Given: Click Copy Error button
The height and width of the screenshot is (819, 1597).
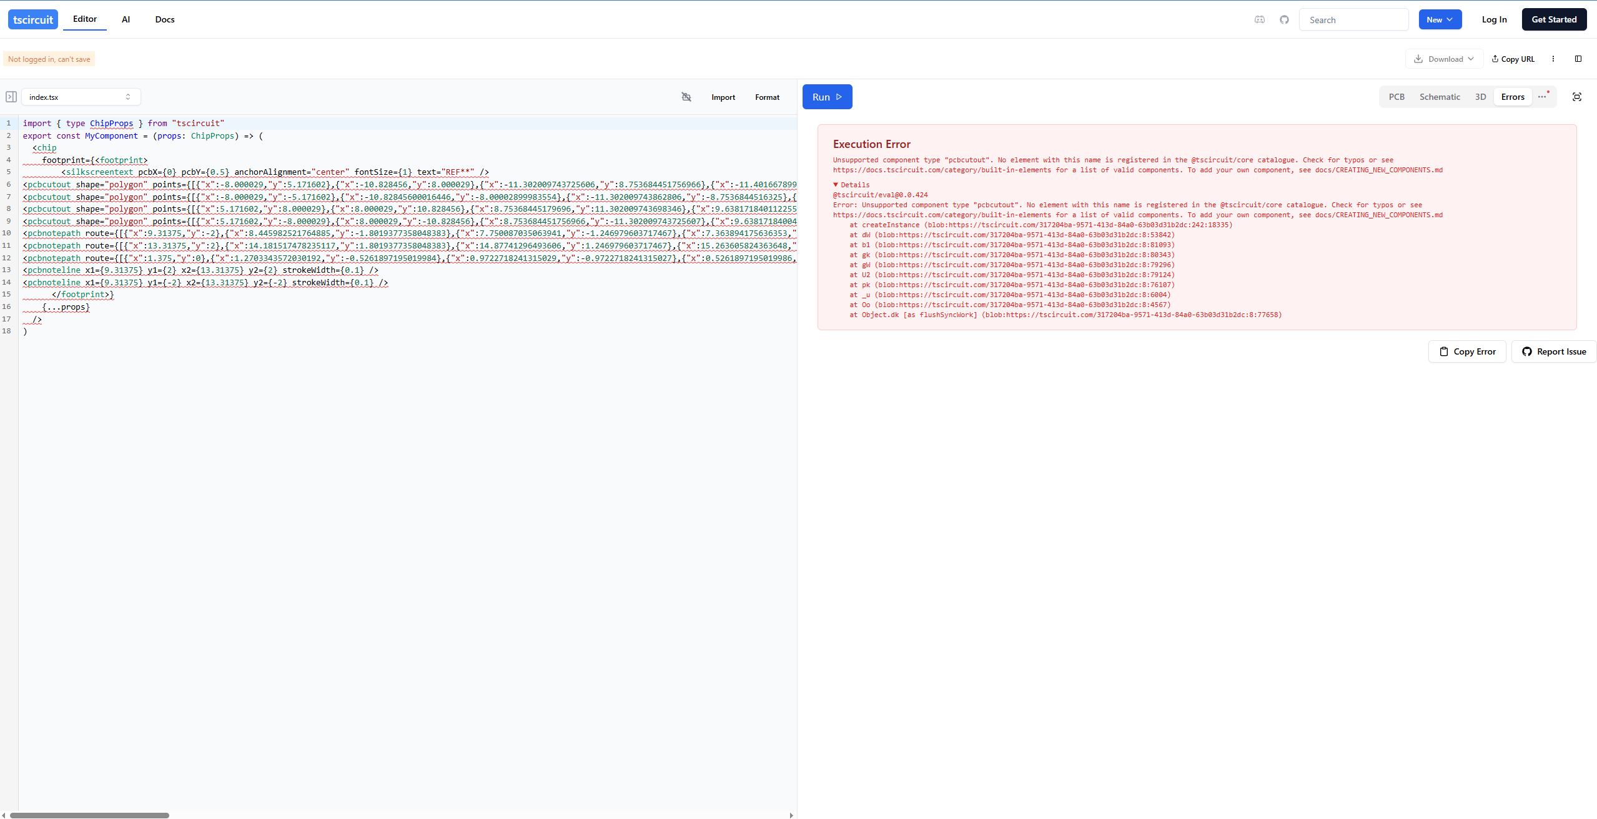Looking at the screenshot, I should pyautogui.click(x=1467, y=351).
